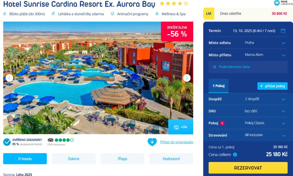Image resolution: width=293 pixels, height=176 pixels.
Task: Expand the Místo příletu Marsa Alam dropdown
Action: (x=248, y=55)
